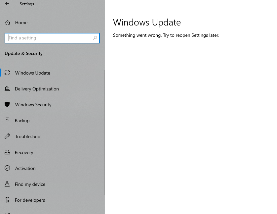Navigate to Recovery options
The height and width of the screenshot is (214, 277).
click(24, 153)
